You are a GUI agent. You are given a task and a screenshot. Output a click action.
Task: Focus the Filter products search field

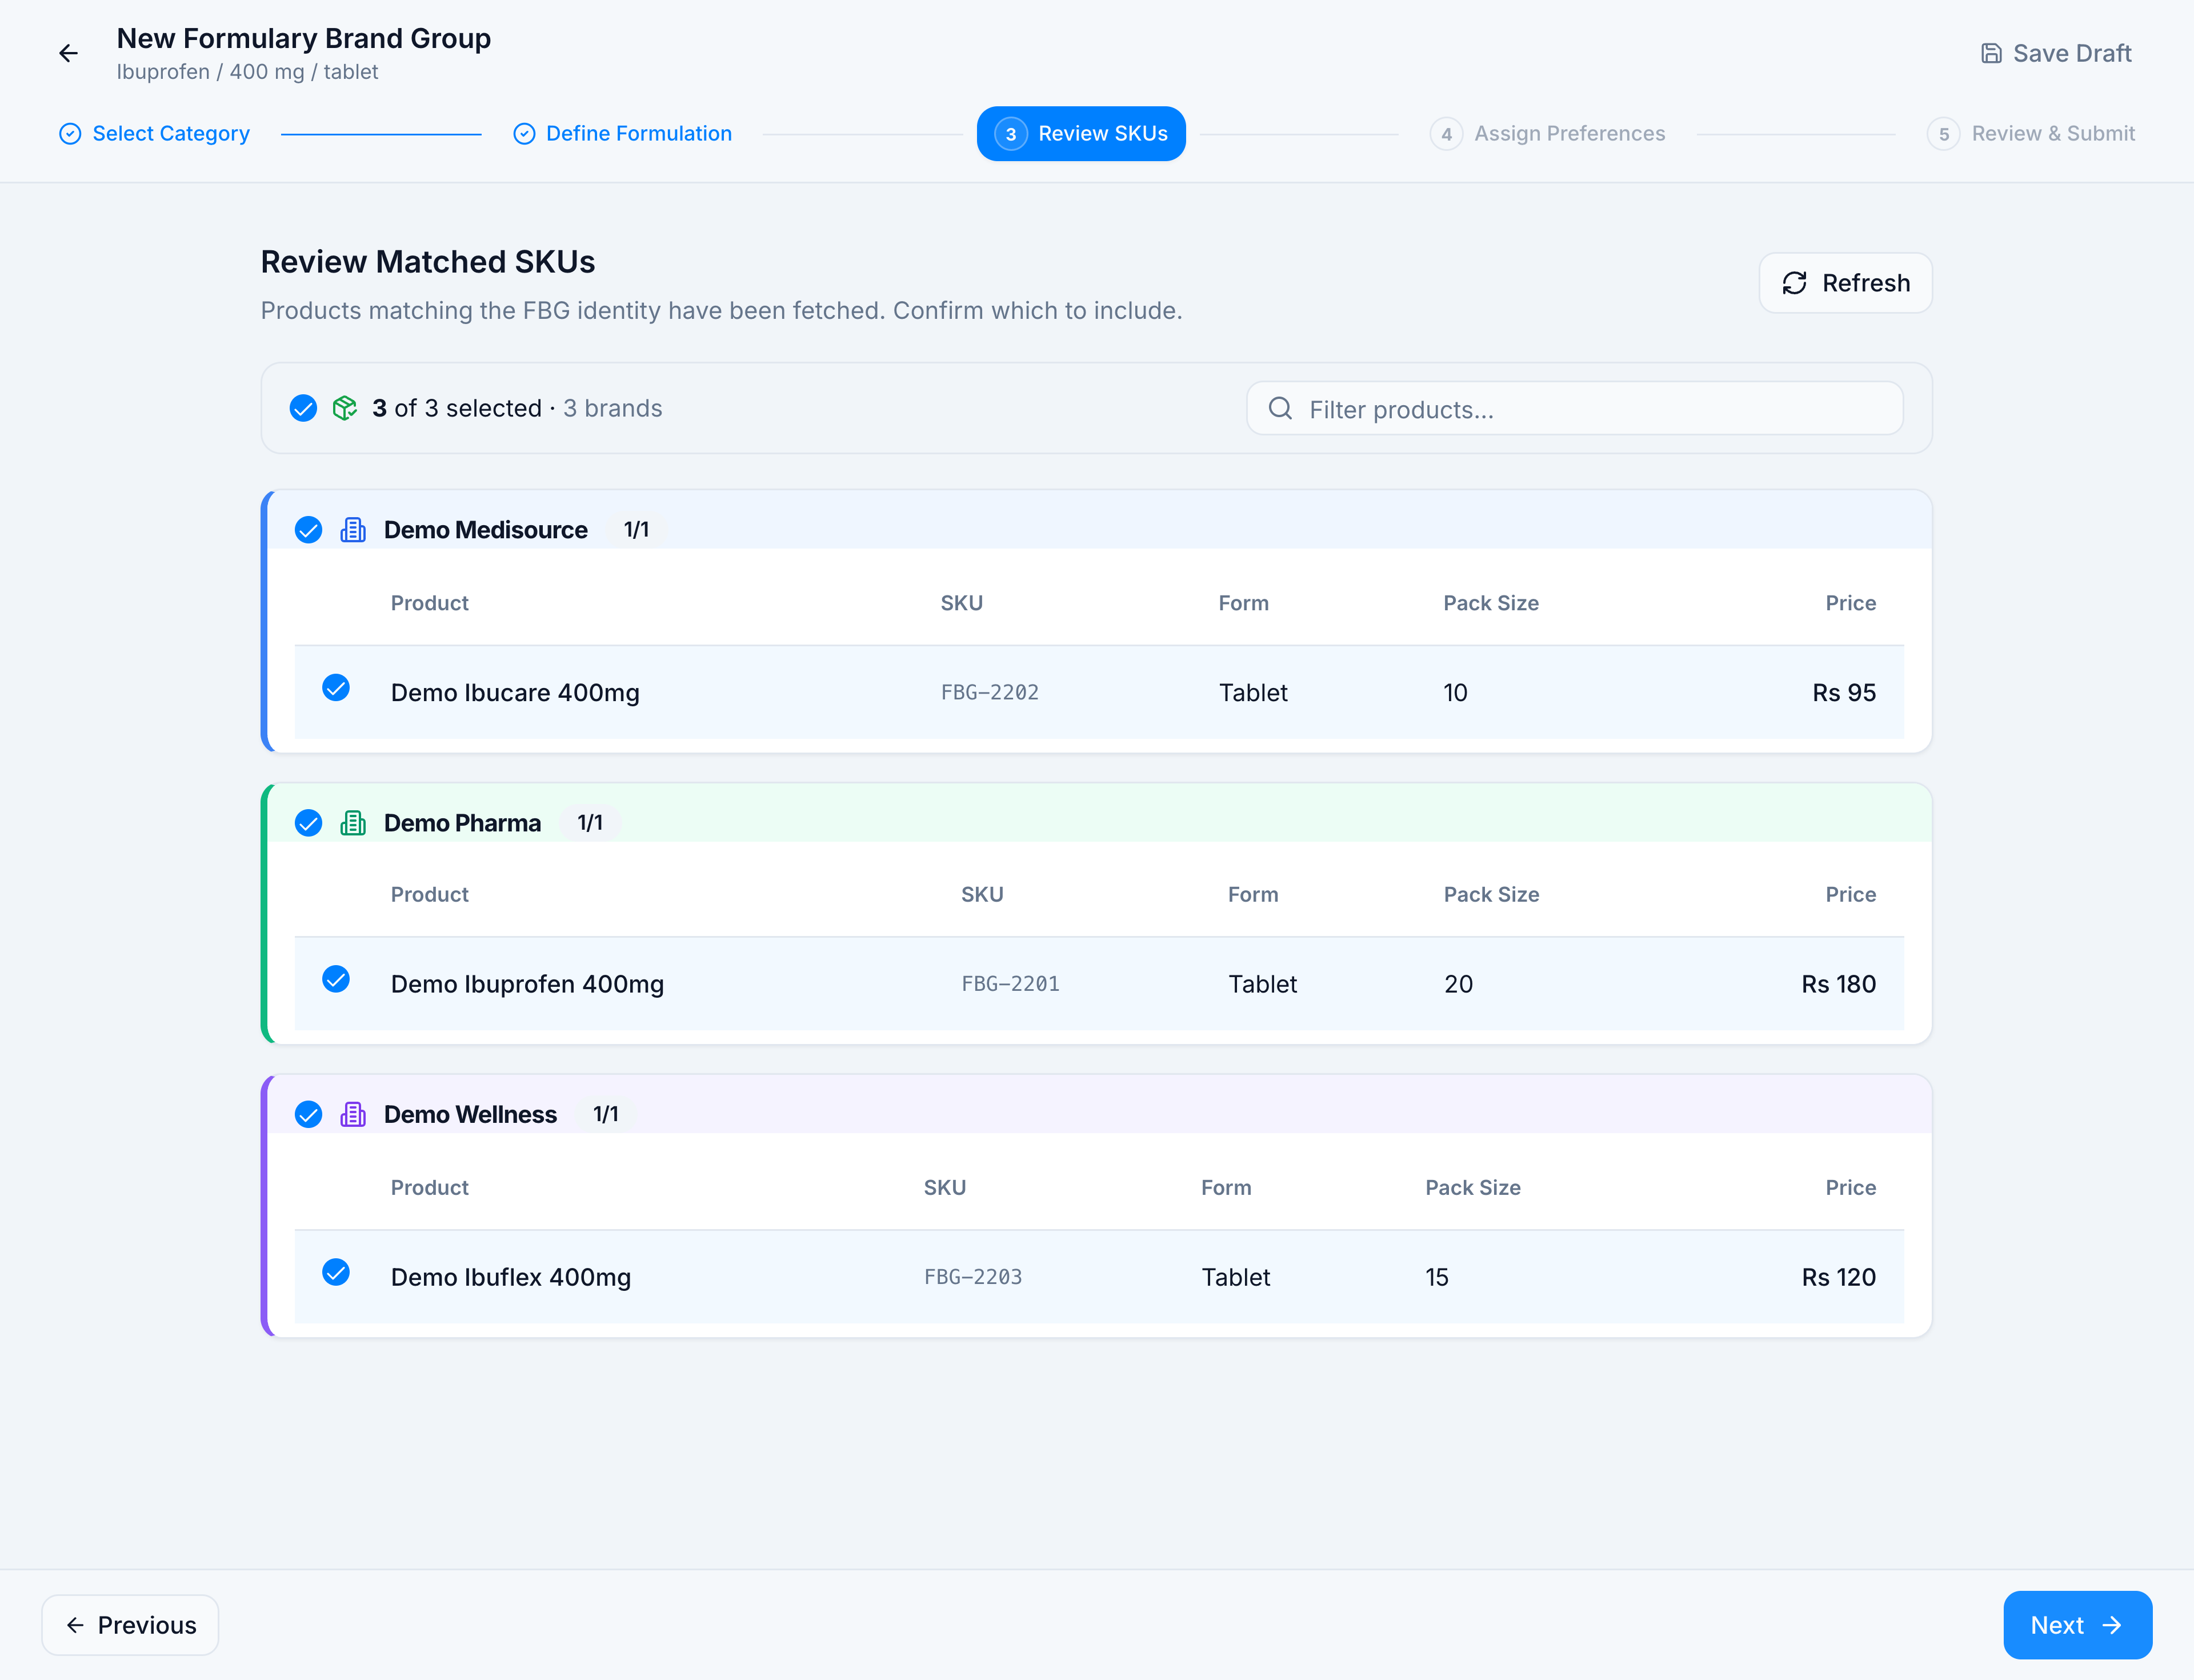click(1575, 408)
